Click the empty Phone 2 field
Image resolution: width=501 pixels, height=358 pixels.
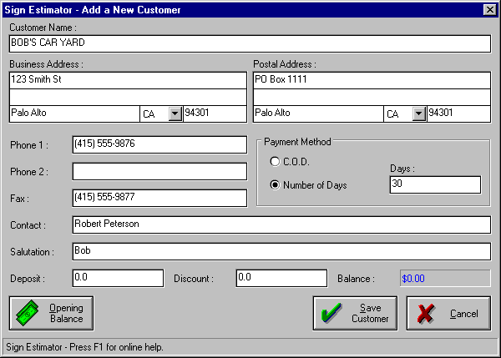tap(159, 171)
